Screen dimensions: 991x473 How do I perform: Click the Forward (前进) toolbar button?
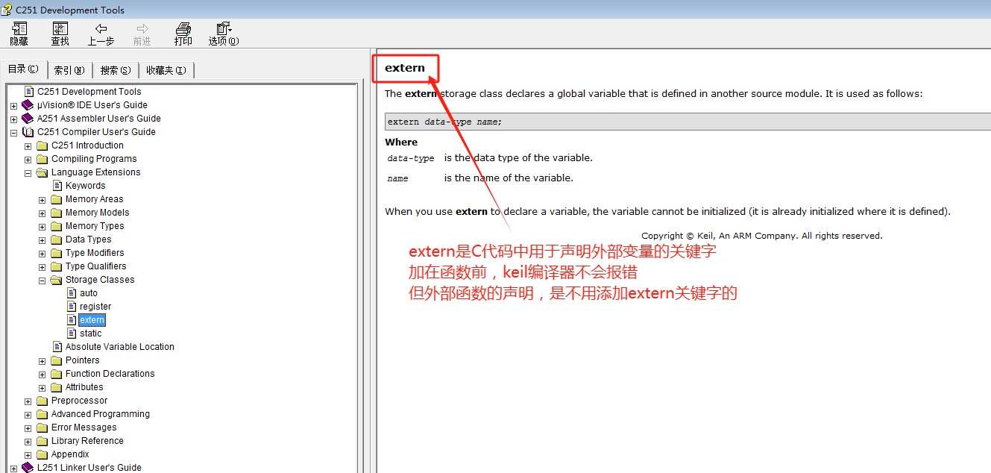[142, 34]
